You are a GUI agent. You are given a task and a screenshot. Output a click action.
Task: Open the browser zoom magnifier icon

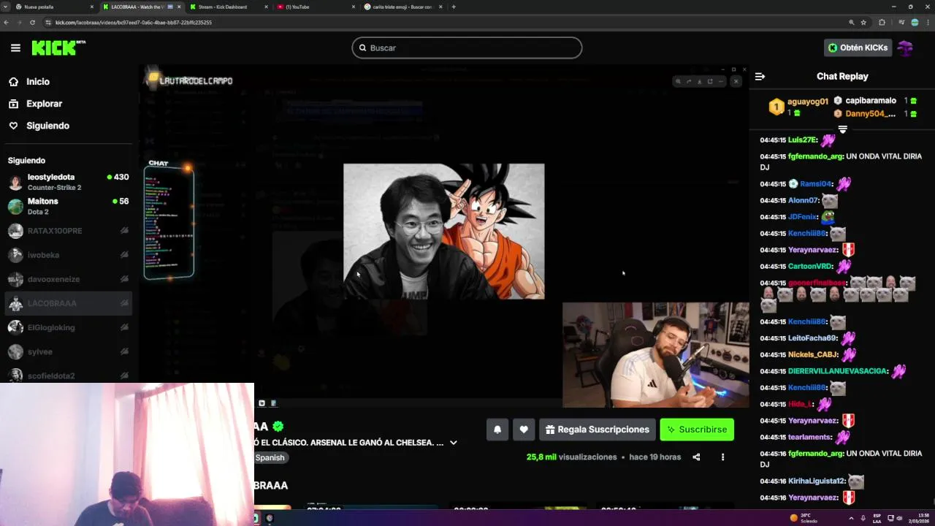(x=851, y=23)
